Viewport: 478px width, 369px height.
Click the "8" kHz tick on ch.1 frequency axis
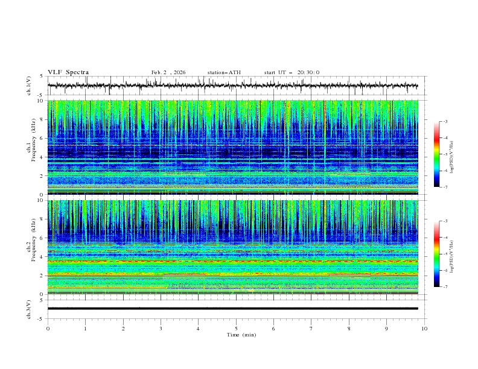point(43,119)
